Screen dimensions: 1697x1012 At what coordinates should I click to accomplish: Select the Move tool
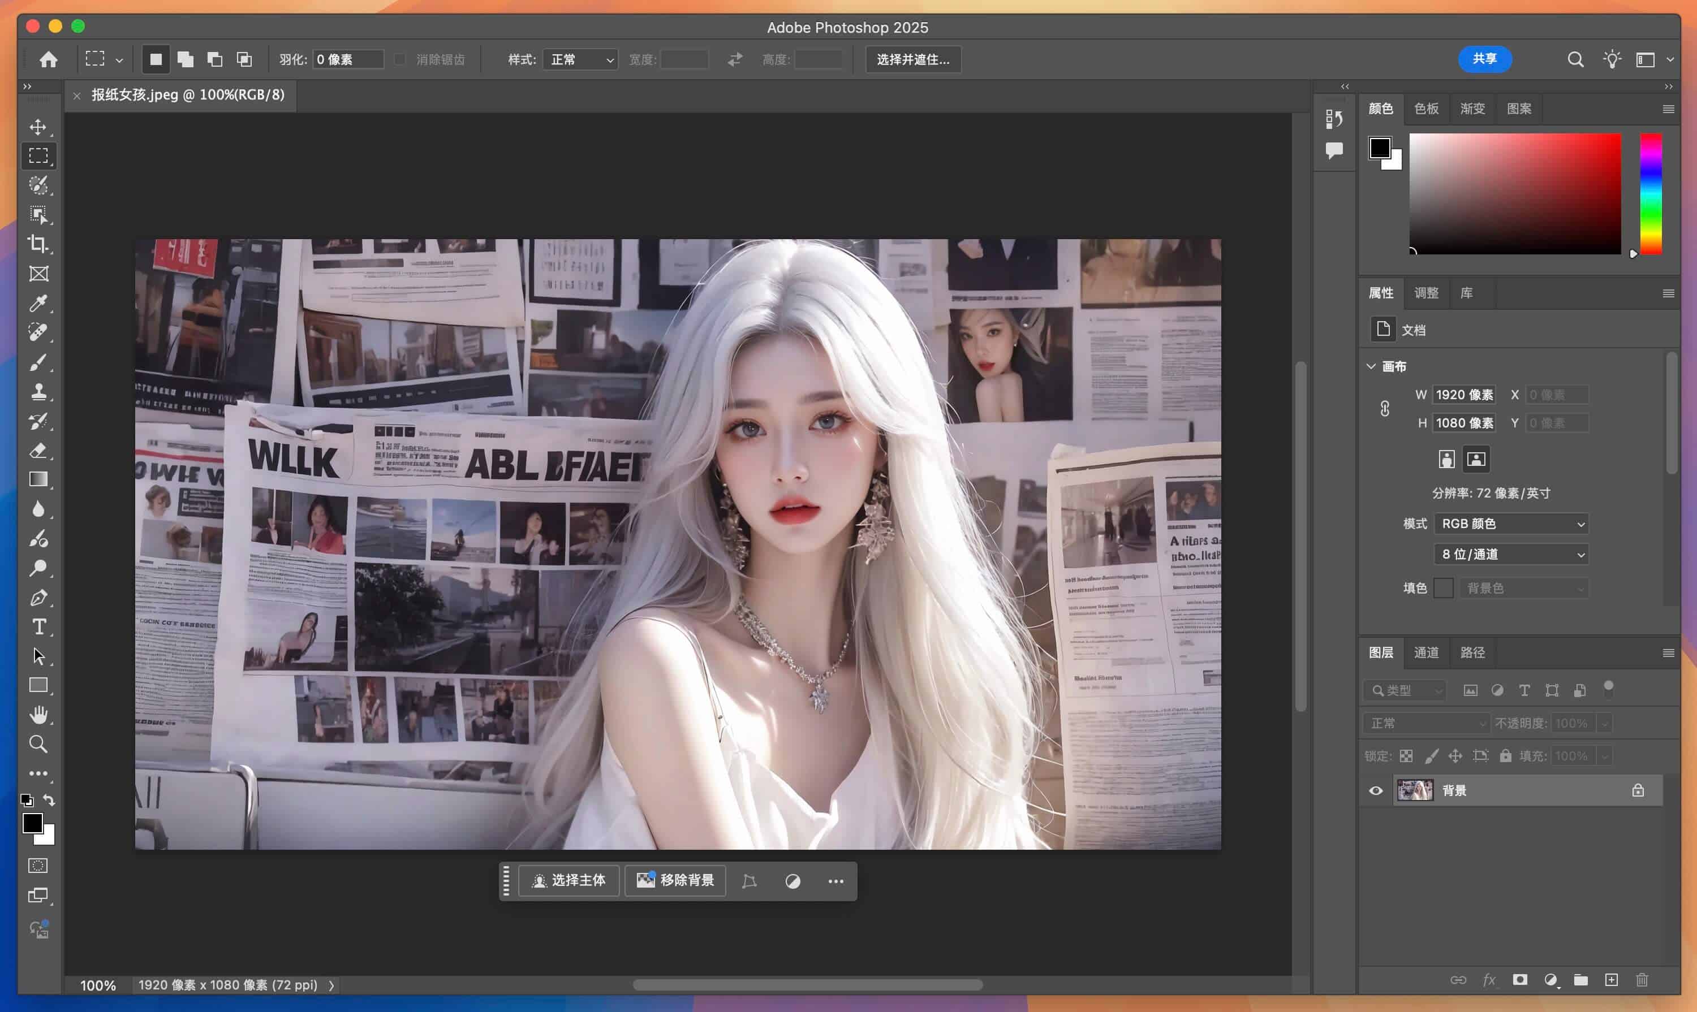click(x=39, y=126)
